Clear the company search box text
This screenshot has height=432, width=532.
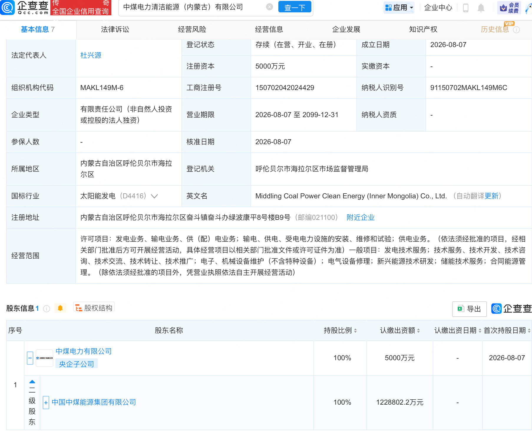pyautogui.click(x=269, y=7)
